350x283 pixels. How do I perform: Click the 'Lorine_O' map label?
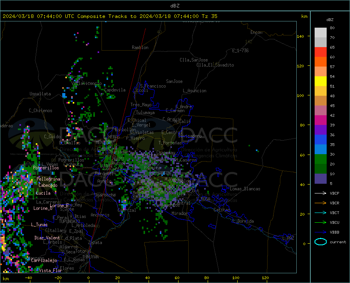(x=43, y=208)
